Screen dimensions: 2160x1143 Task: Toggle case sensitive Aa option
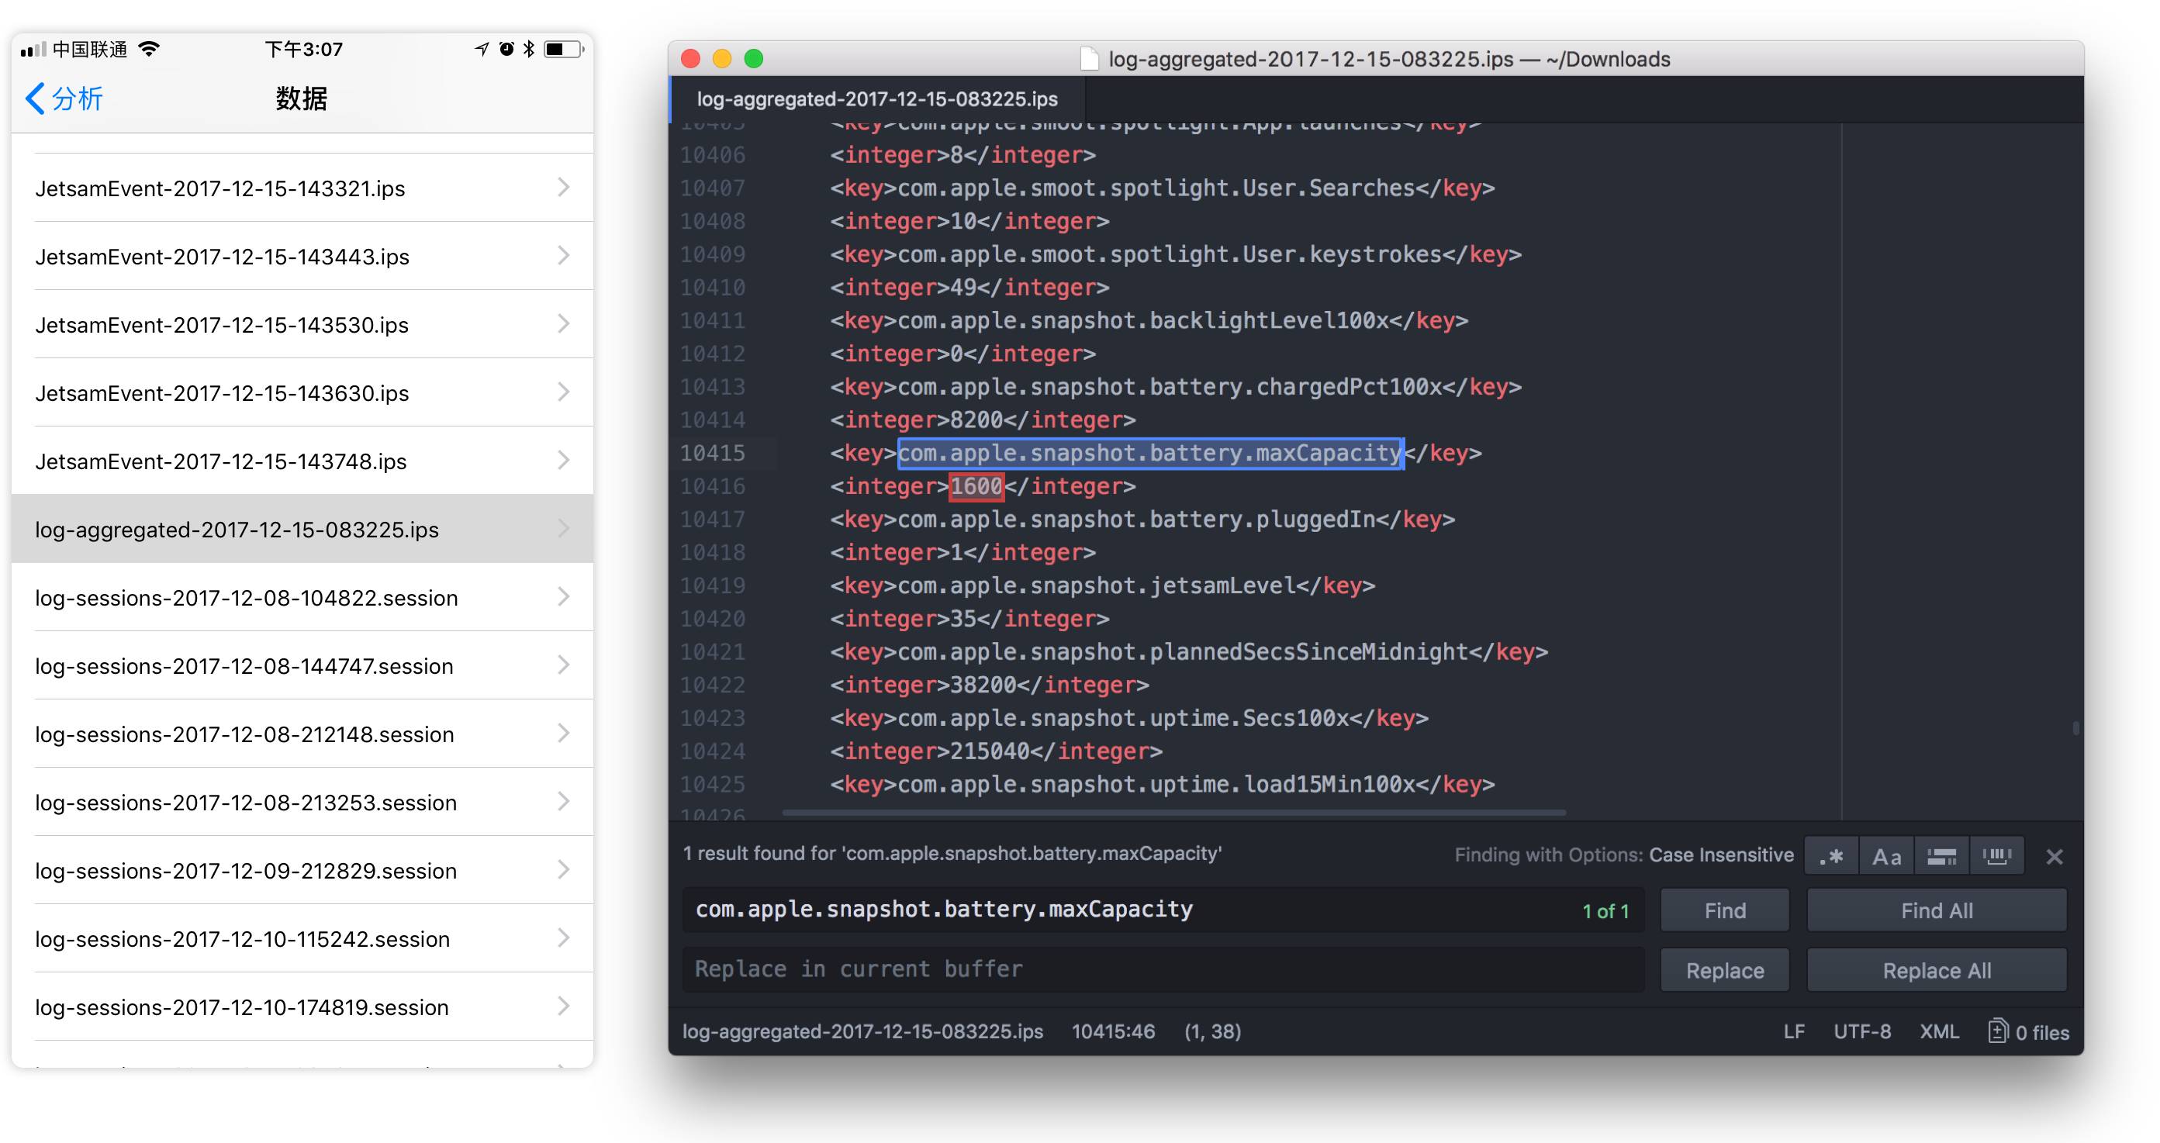1887,856
